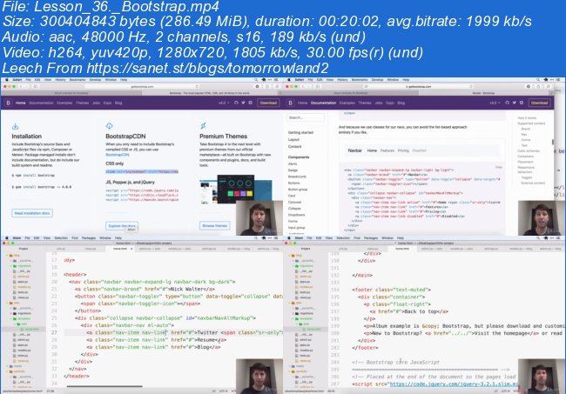Click Safari address bar in top-right frame
The height and width of the screenshot is (394, 566).
[x=418, y=86]
